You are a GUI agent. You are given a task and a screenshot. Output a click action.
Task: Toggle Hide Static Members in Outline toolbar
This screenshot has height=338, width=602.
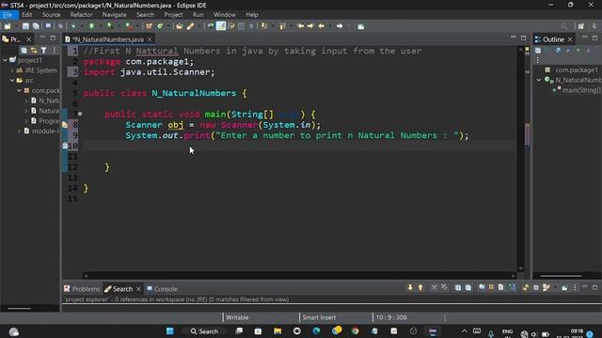[568, 50]
